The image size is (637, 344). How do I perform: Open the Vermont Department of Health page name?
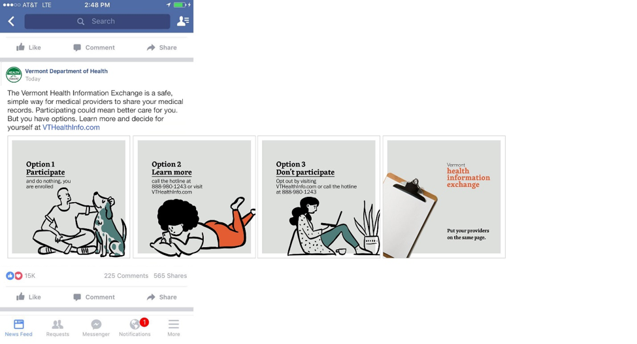66,71
